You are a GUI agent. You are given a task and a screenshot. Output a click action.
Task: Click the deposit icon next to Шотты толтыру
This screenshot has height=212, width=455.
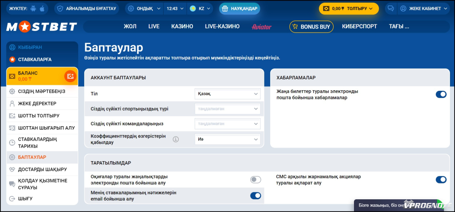(x=12, y=116)
